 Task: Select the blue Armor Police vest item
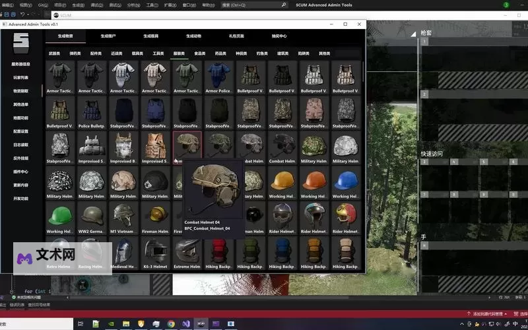coord(218,77)
